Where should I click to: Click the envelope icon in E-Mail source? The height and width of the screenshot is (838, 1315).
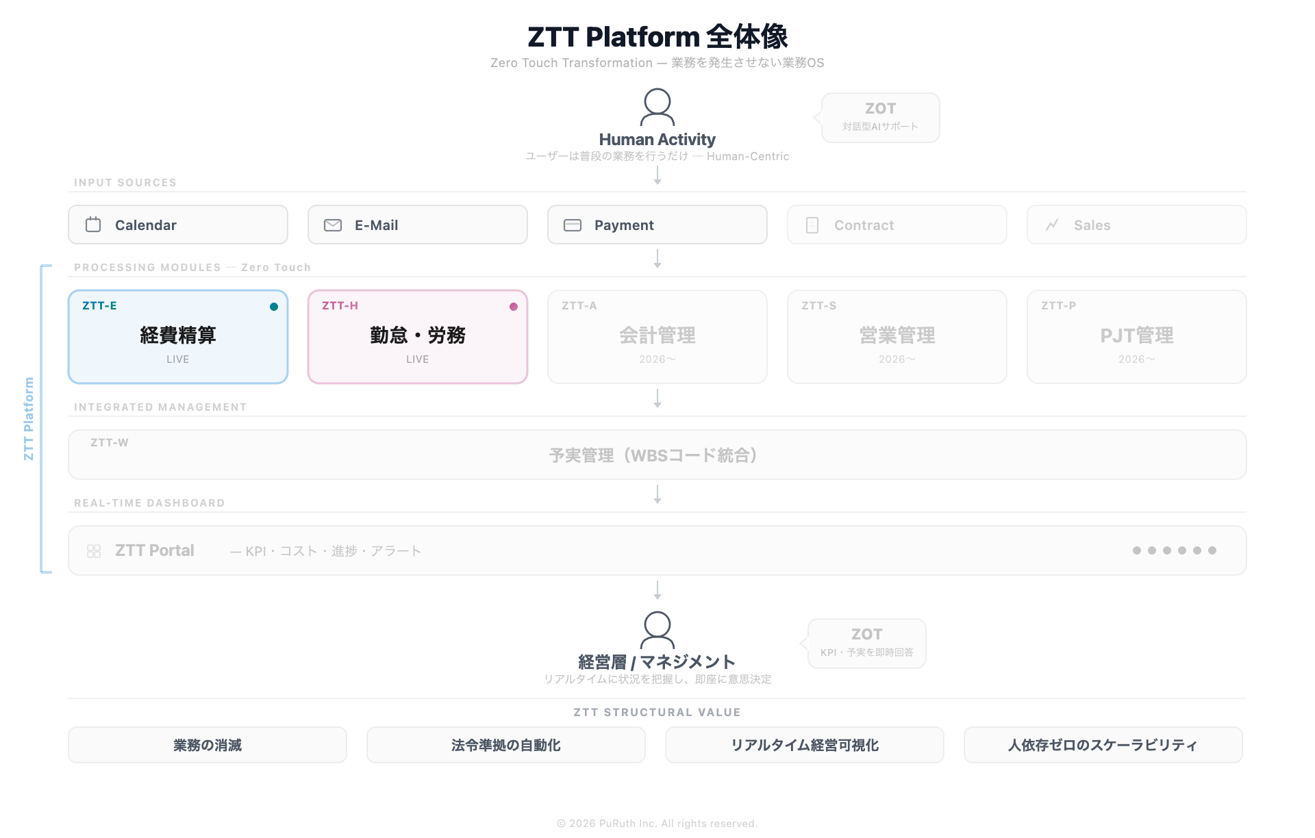click(333, 225)
